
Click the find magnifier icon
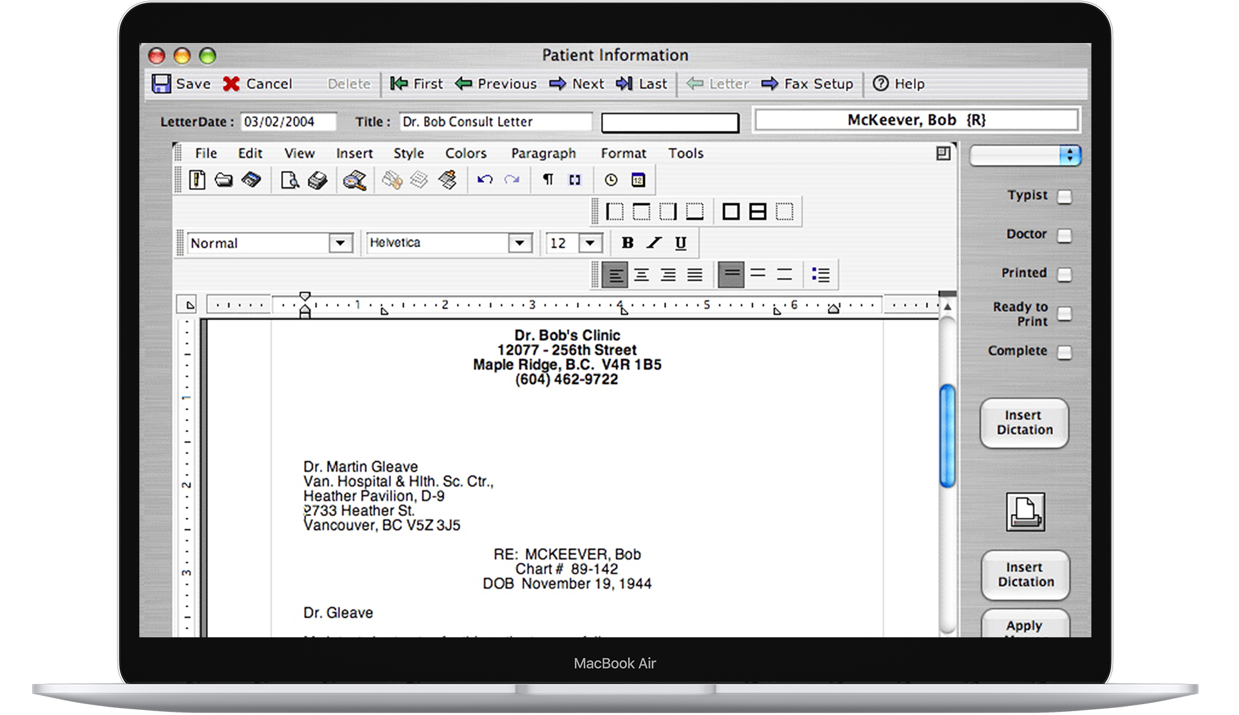354,180
